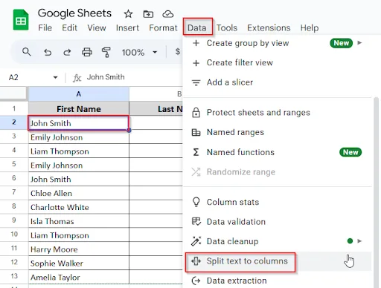Activate the paint format tool

106,53
